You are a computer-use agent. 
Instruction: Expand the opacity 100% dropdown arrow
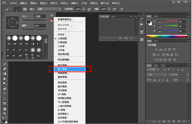point(84,9)
